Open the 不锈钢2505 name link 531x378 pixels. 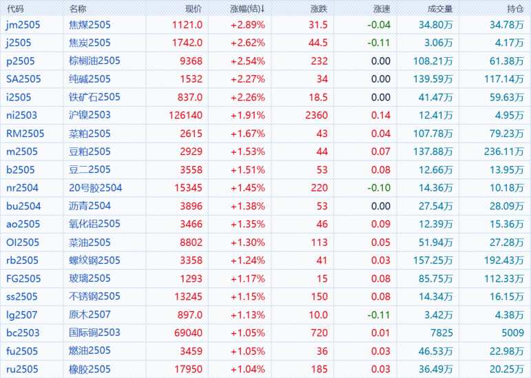click(95, 297)
